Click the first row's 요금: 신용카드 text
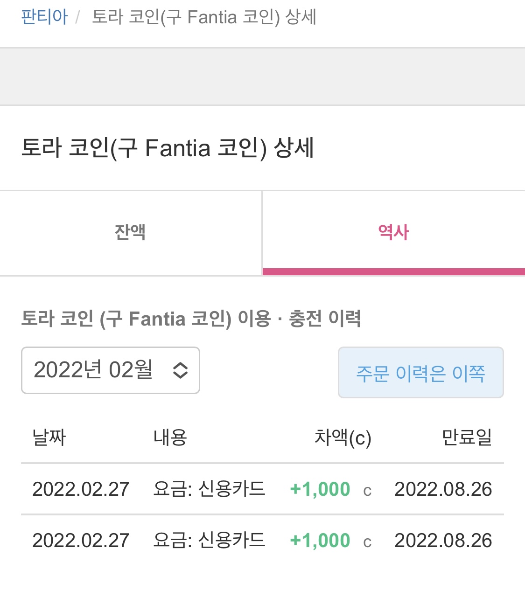 coord(209,489)
